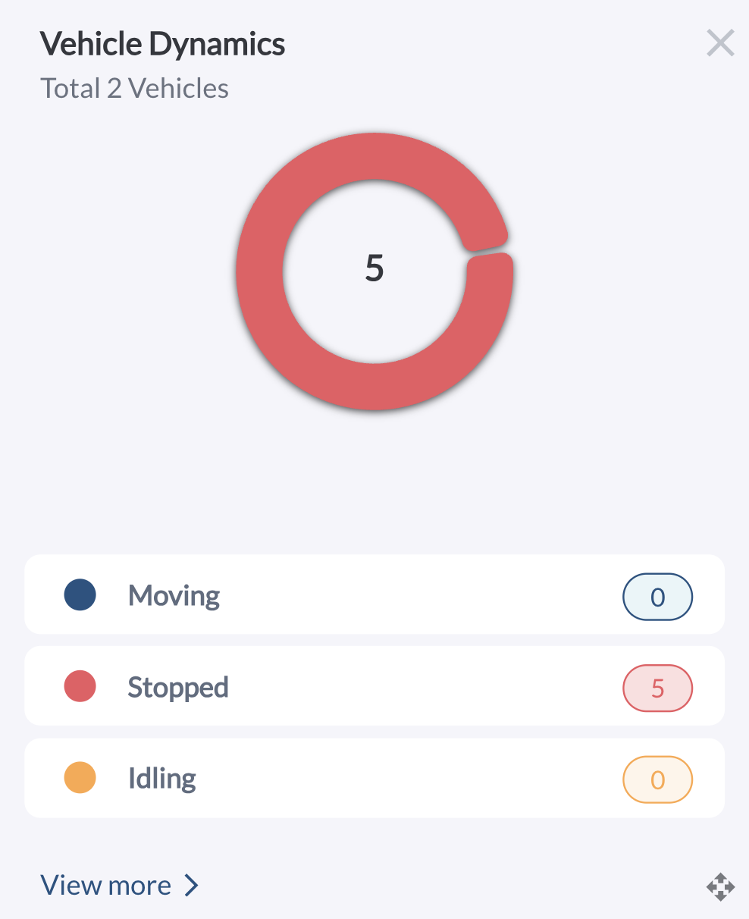Click the Stopped count badge showing 5

657,688
